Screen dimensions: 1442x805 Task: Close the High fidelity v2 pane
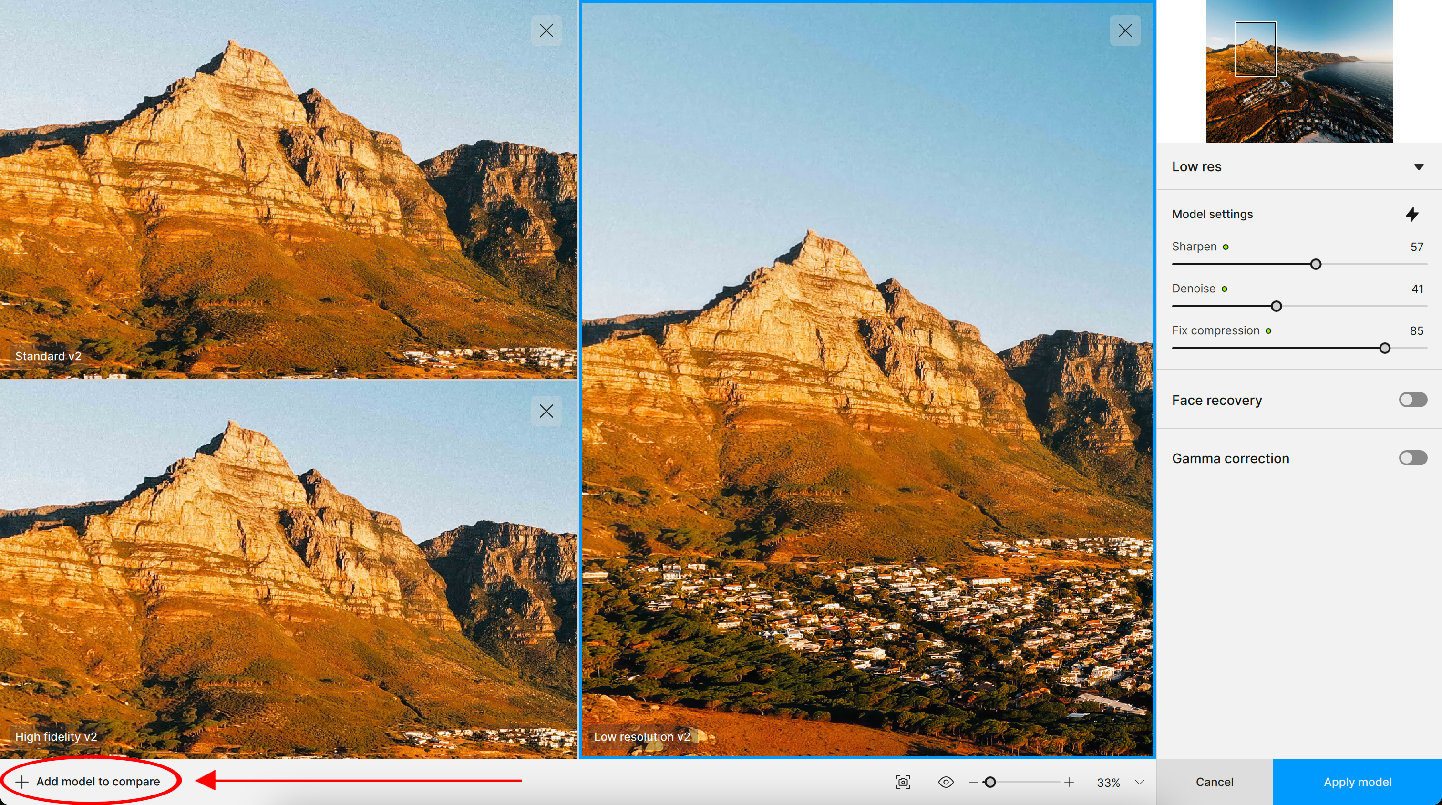546,411
